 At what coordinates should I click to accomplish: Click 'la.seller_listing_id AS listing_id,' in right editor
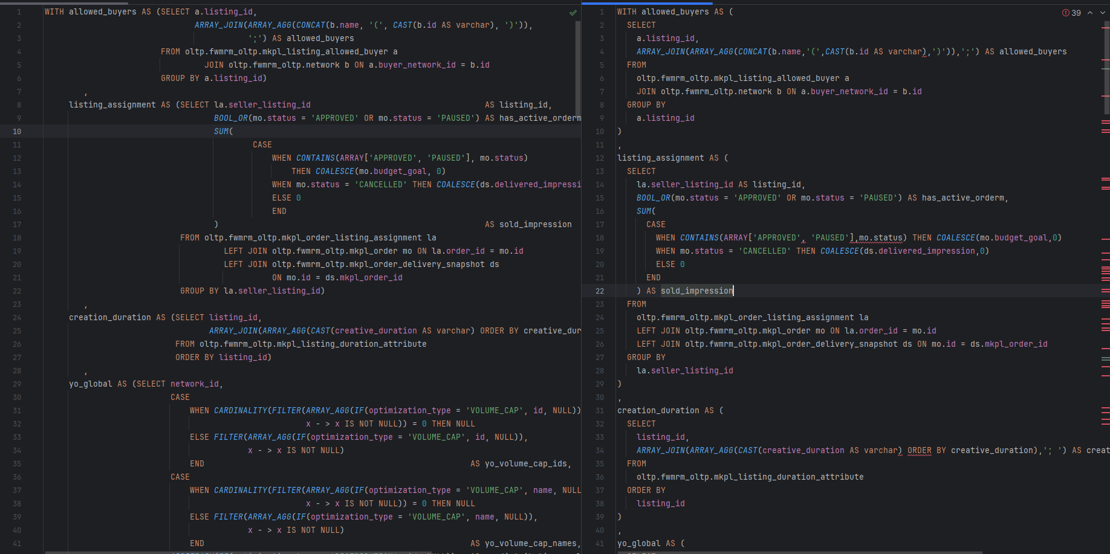click(721, 184)
